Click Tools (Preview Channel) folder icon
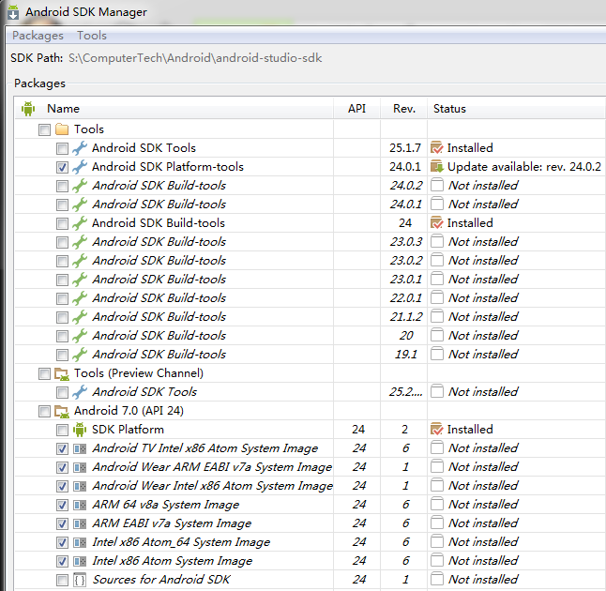Screen dimensions: 606x591 pos(62,373)
